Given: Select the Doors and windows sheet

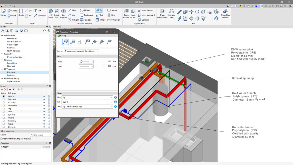Looking at the screenshot, I should coord(15,57).
